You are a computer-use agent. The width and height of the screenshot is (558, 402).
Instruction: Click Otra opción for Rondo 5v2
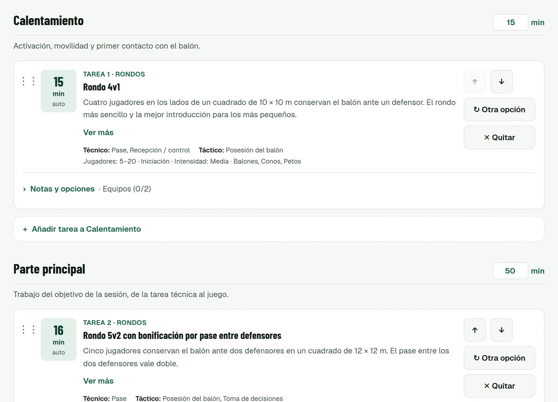click(499, 358)
